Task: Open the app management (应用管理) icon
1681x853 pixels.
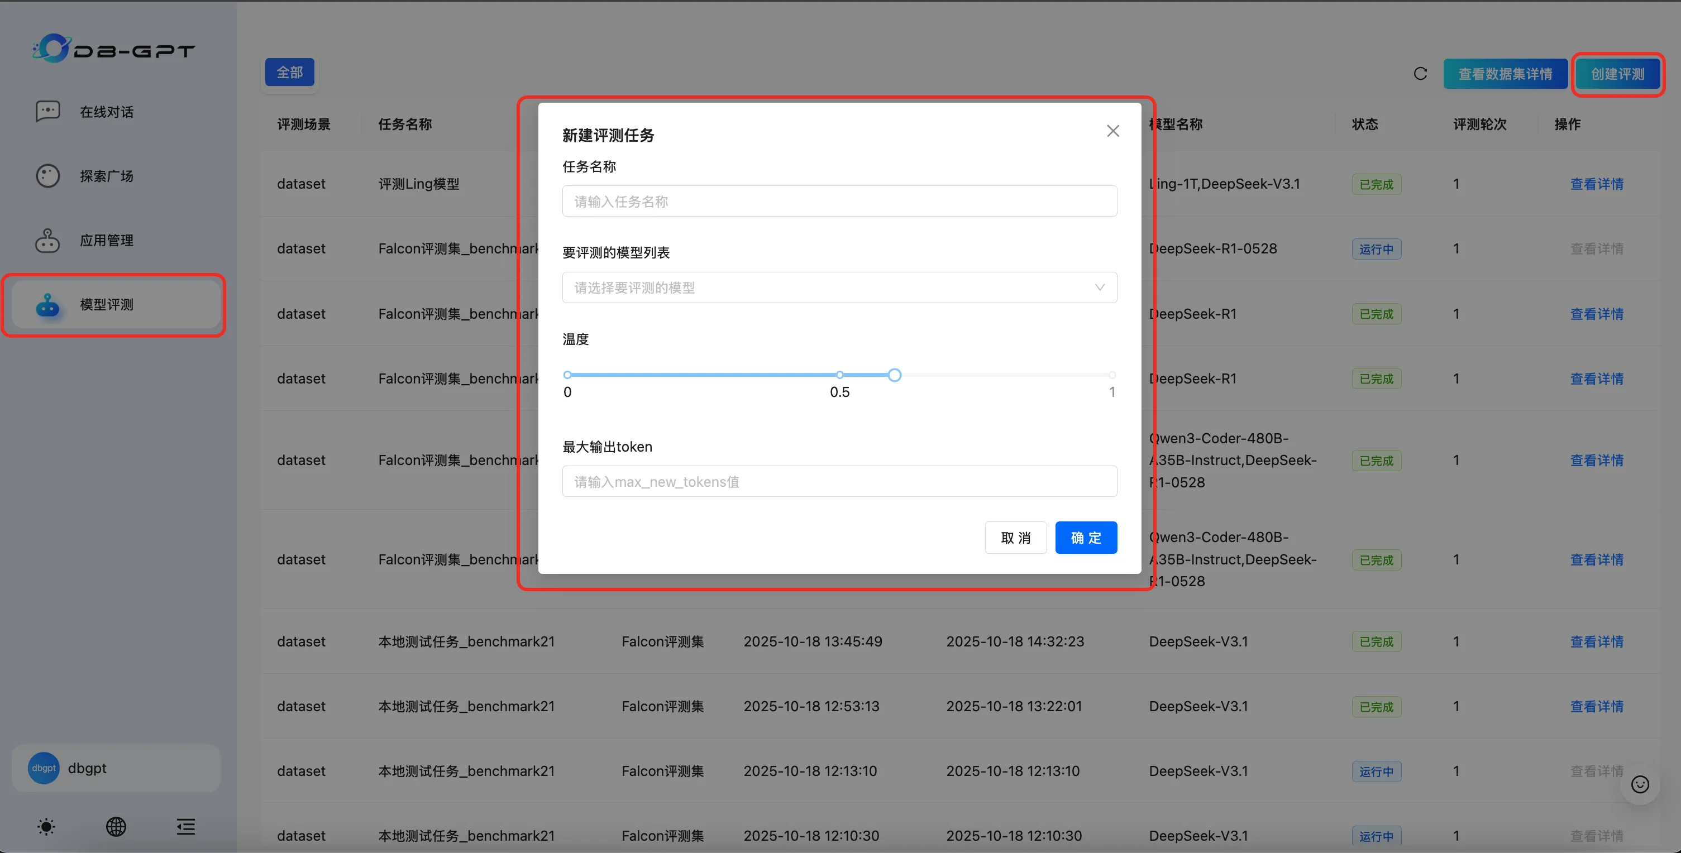Action: tap(47, 241)
